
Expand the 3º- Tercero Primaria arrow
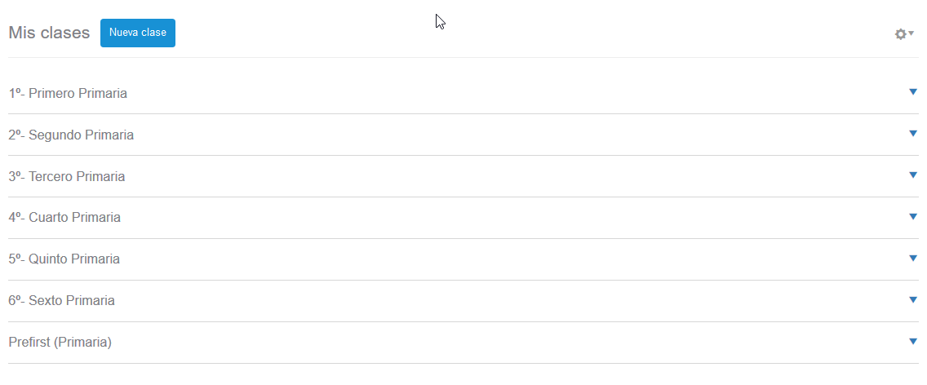pos(913,175)
